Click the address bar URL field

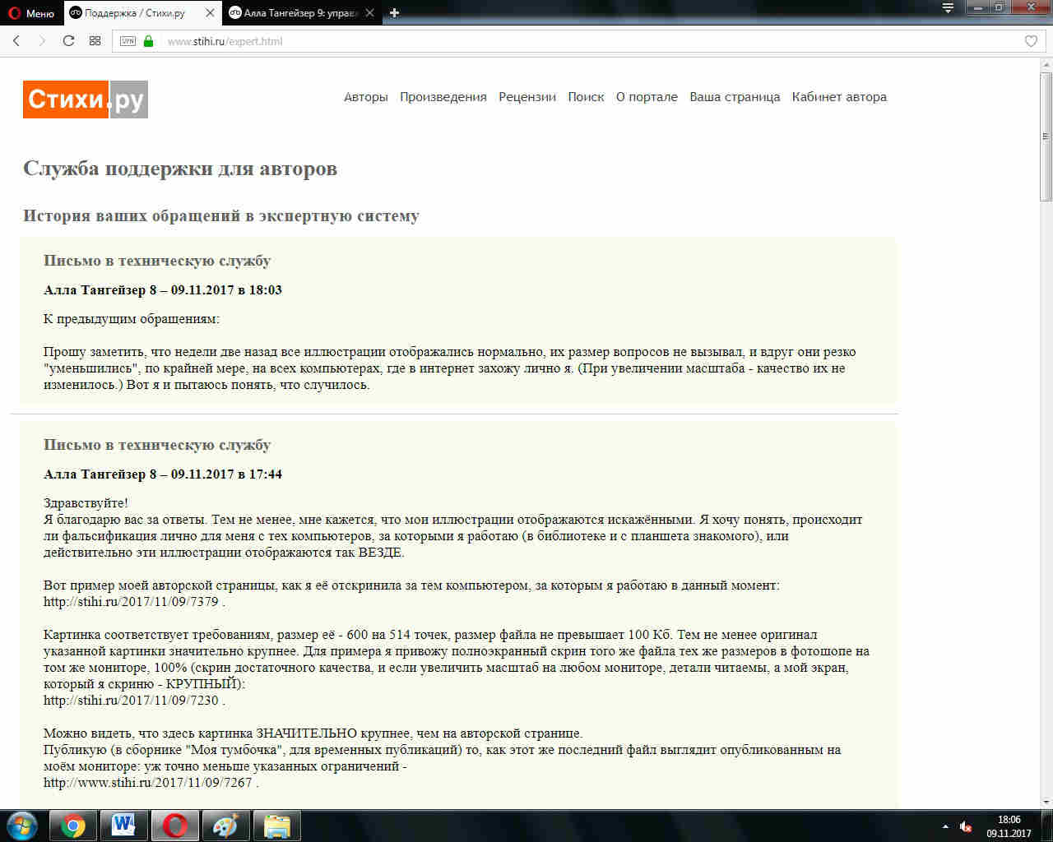point(576,41)
